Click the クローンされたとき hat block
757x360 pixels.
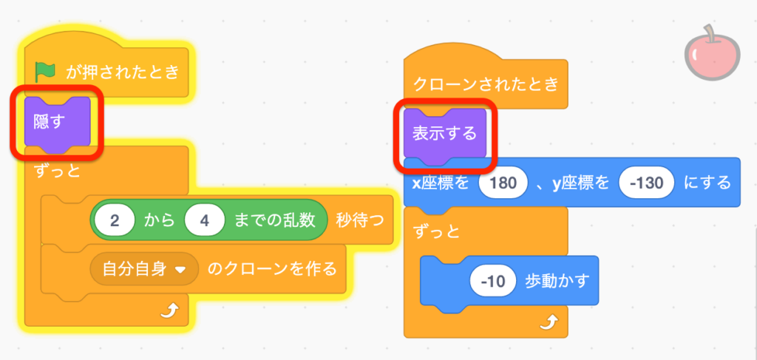point(485,82)
